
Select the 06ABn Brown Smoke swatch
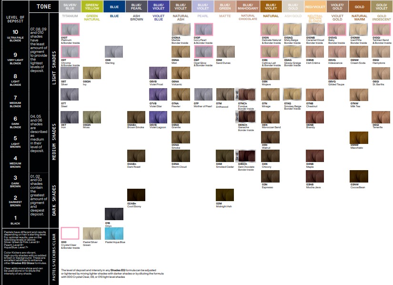[136, 116]
